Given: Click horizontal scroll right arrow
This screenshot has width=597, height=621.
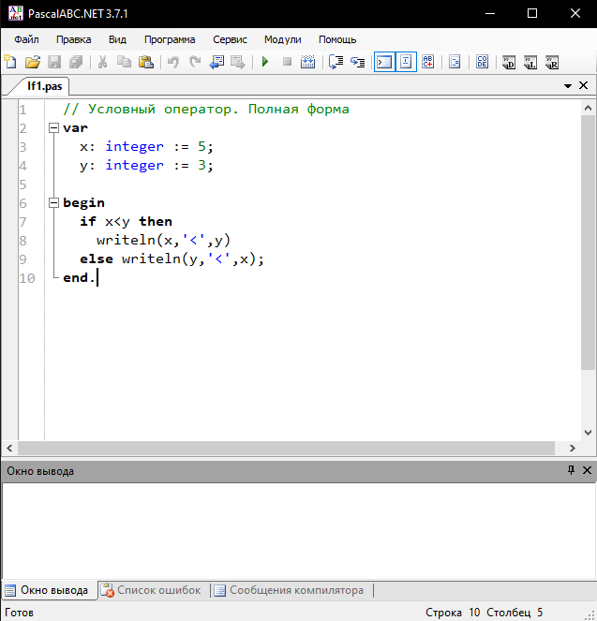Looking at the screenshot, I should [572, 448].
